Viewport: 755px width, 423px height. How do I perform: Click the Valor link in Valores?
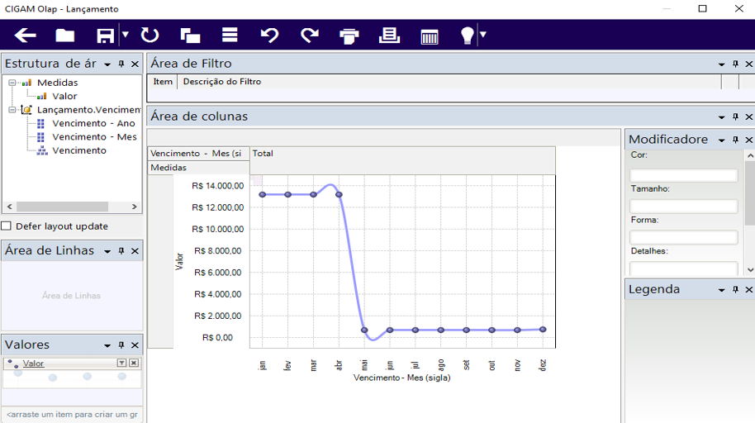pos(33,364)
